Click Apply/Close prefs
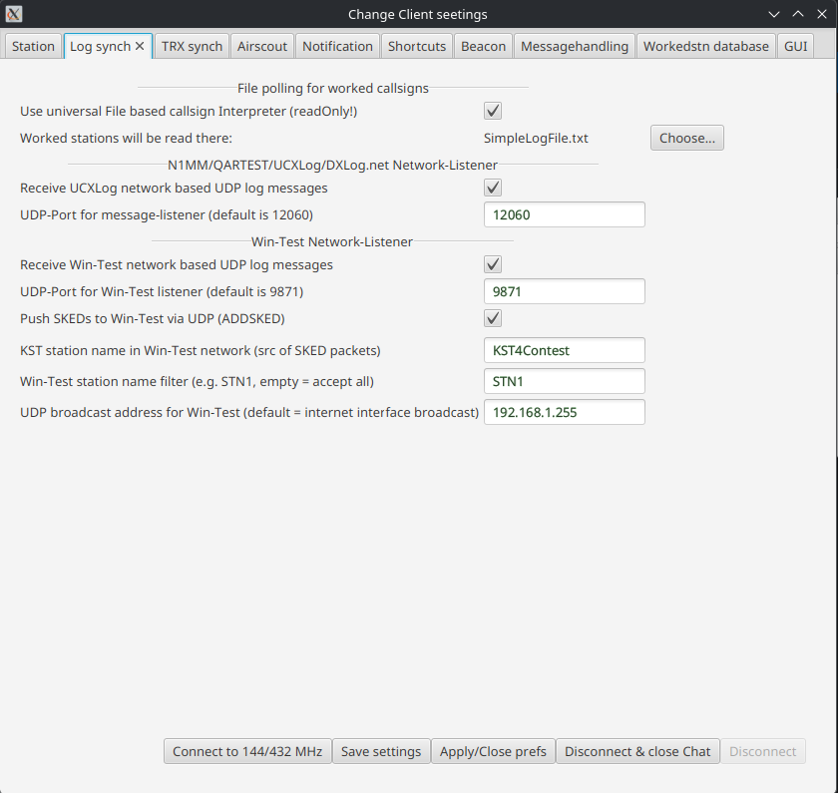 493,751
